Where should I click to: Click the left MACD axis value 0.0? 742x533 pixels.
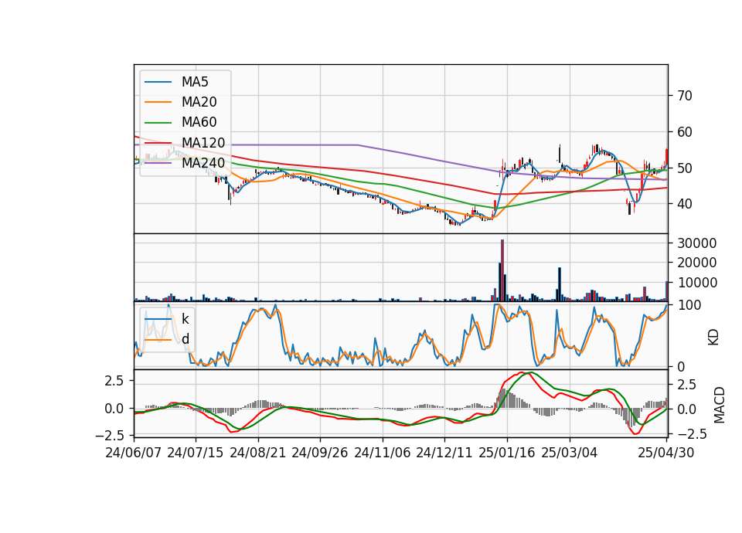click(114, 409)
